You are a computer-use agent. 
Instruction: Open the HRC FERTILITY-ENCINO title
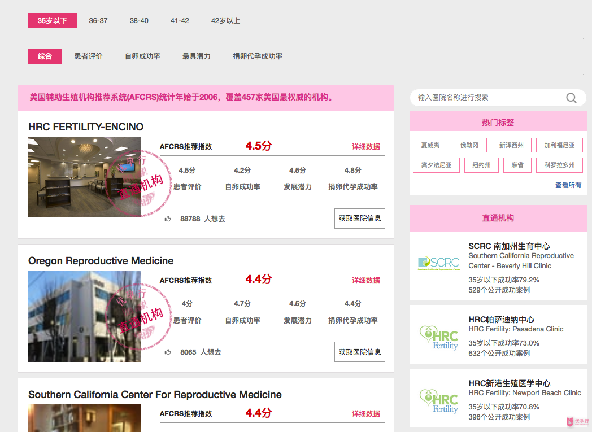(x=86, y=127)
